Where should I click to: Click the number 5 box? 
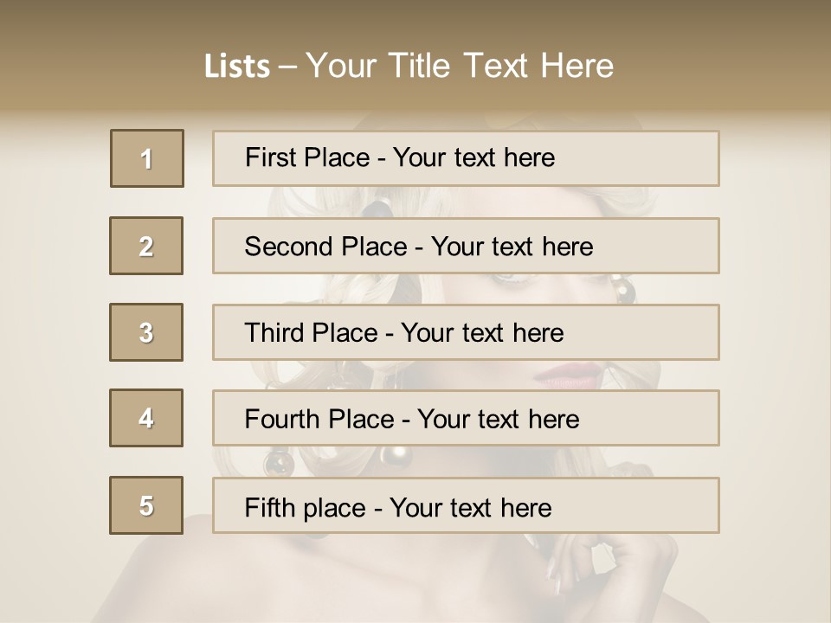pyautogui.click(x=146, y=505)
